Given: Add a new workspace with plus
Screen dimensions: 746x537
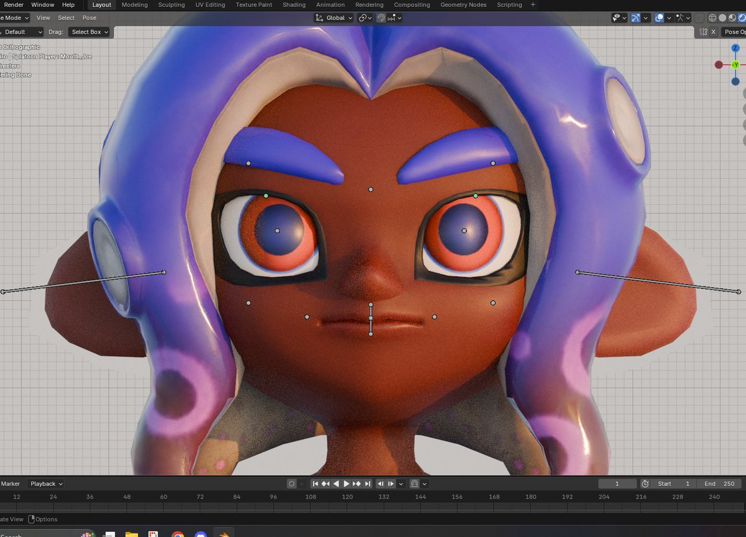Looking at the screenshot, I should (x=533, y=4).
